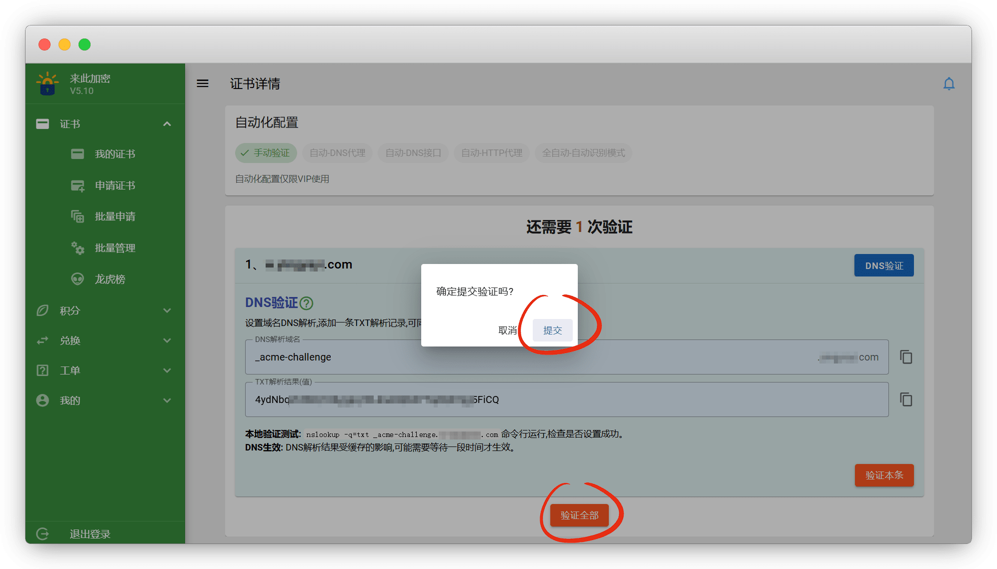This screenshot has height=569, width=997.
Task: Select the 全自动-自动识别模式 chip
Action: (x=583, y=153)
